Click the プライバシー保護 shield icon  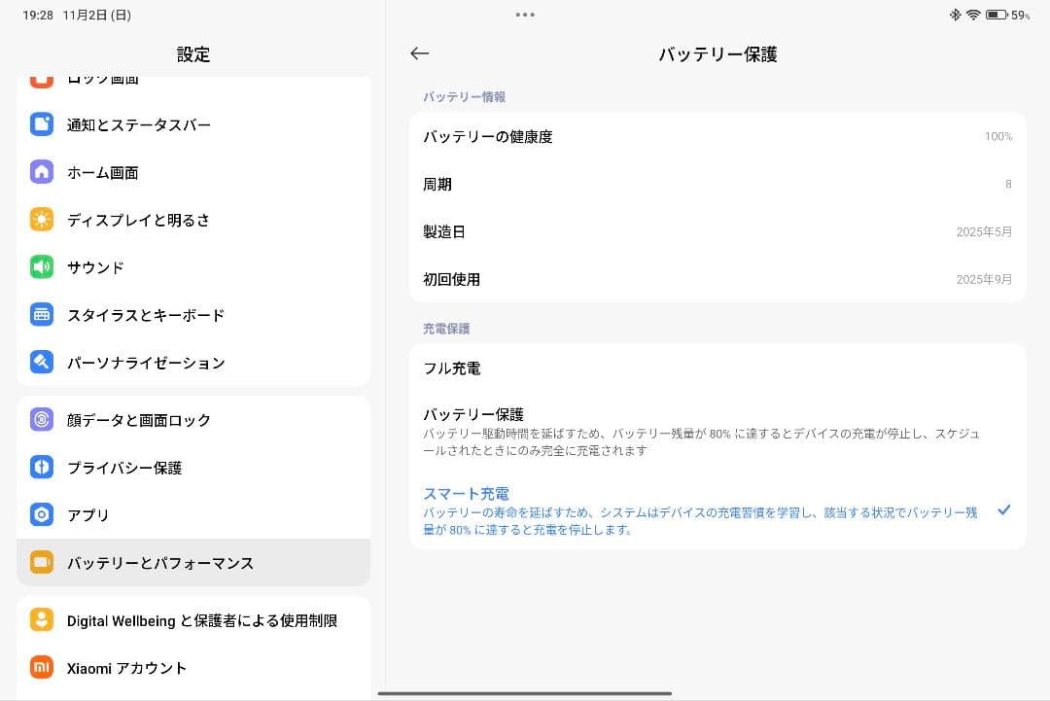click(x=41, y=468)
